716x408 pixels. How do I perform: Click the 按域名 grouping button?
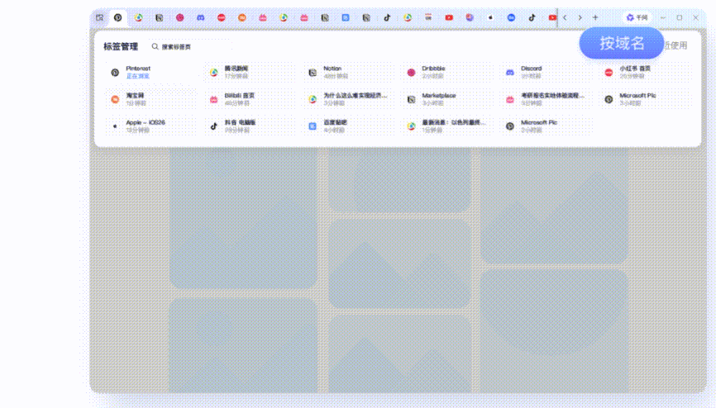[x=622, y=44]
